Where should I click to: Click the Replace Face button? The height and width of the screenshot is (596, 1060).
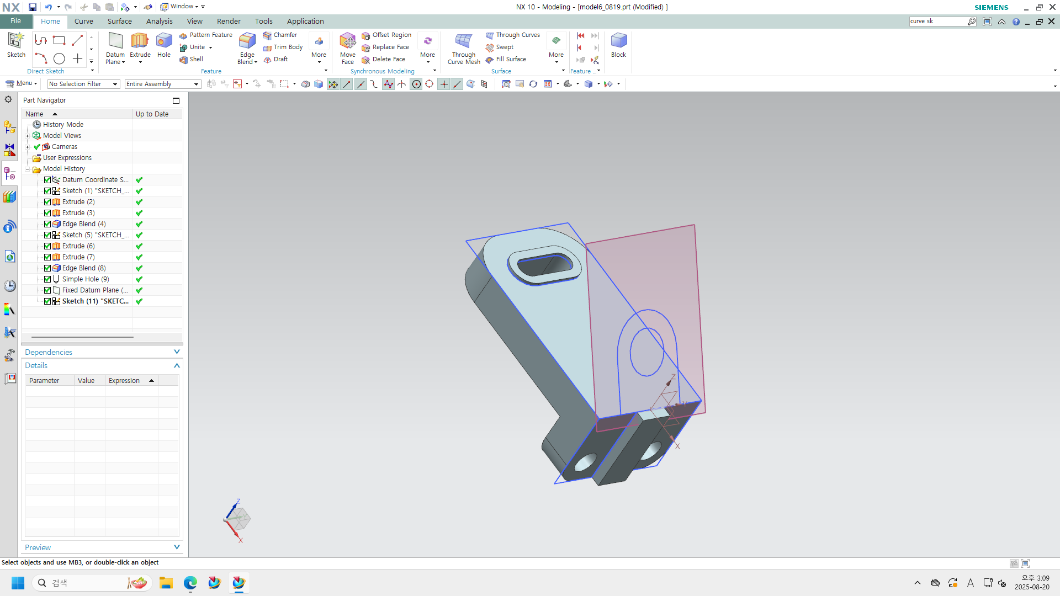[390, 47]
